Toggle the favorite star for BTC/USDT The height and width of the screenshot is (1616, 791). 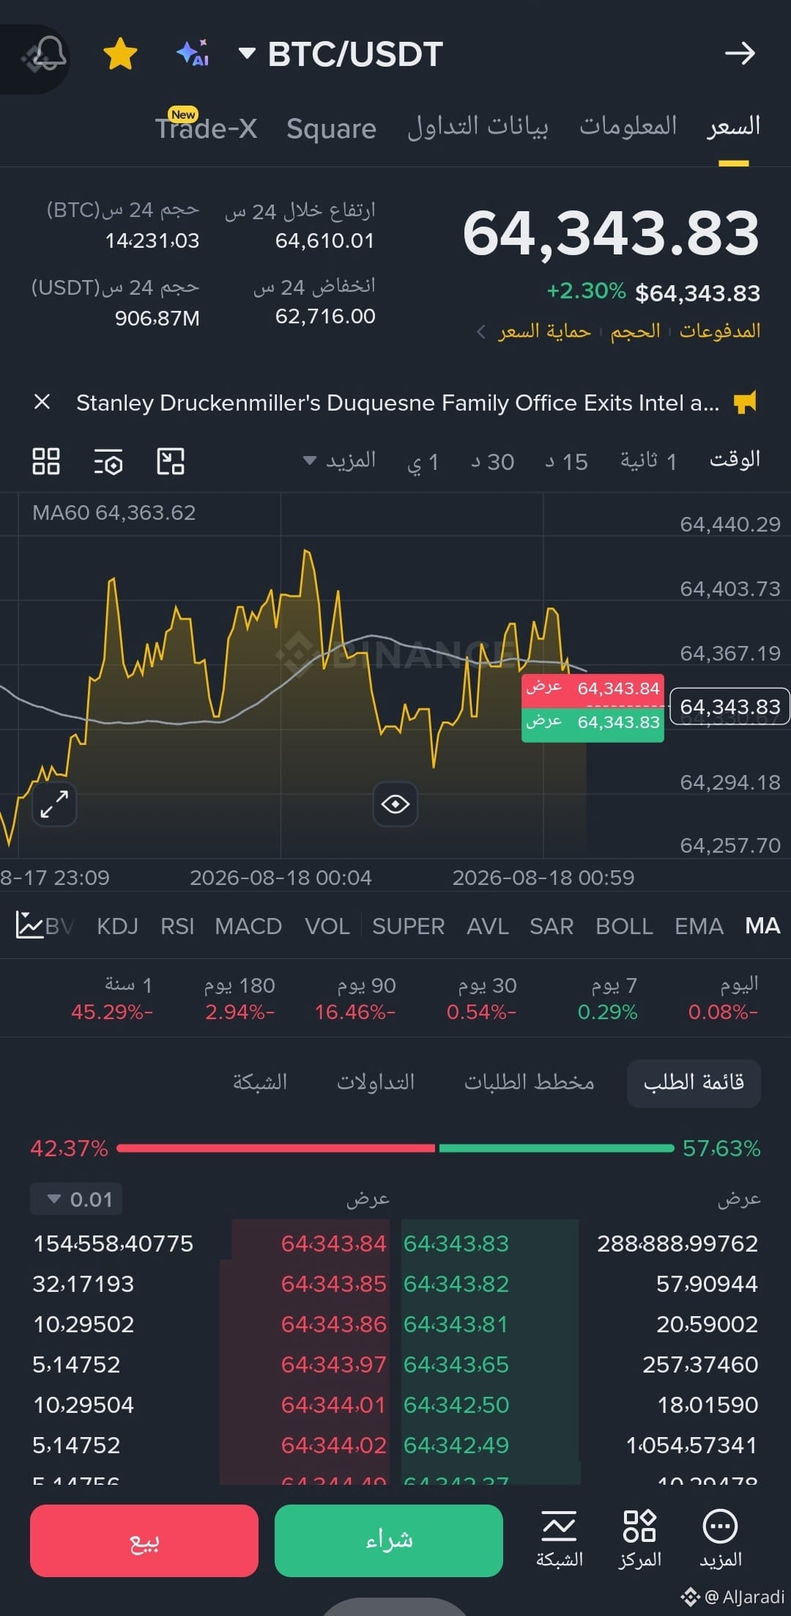121,54
